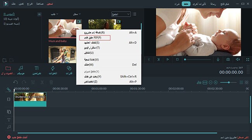Click the undo arrow in timeline toolbar
The height and width of the screenshot is (140, 252).
coord(16,82)
